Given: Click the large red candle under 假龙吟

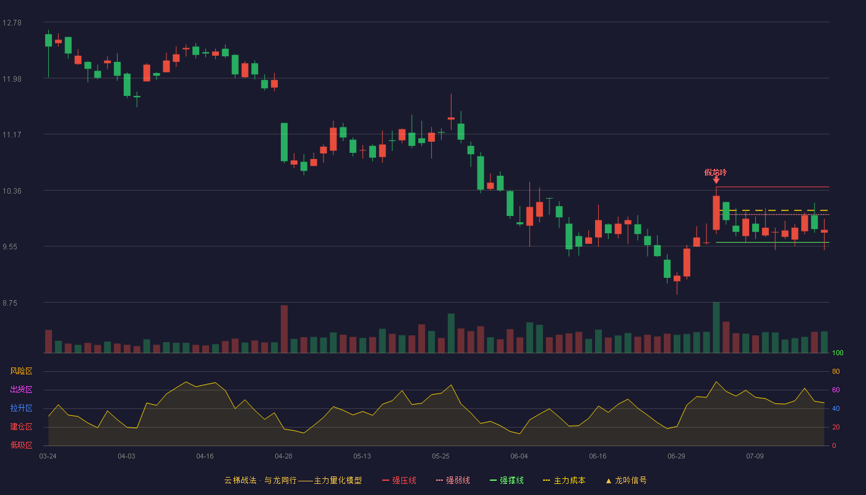Looking at the screenshot, I should (716, 213).
